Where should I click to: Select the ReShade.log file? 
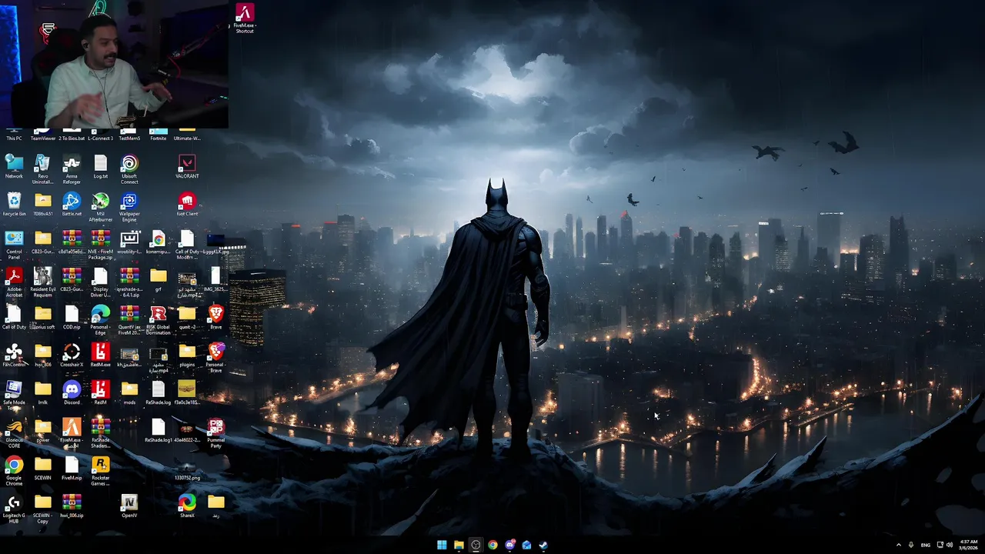tap(159, 392)
